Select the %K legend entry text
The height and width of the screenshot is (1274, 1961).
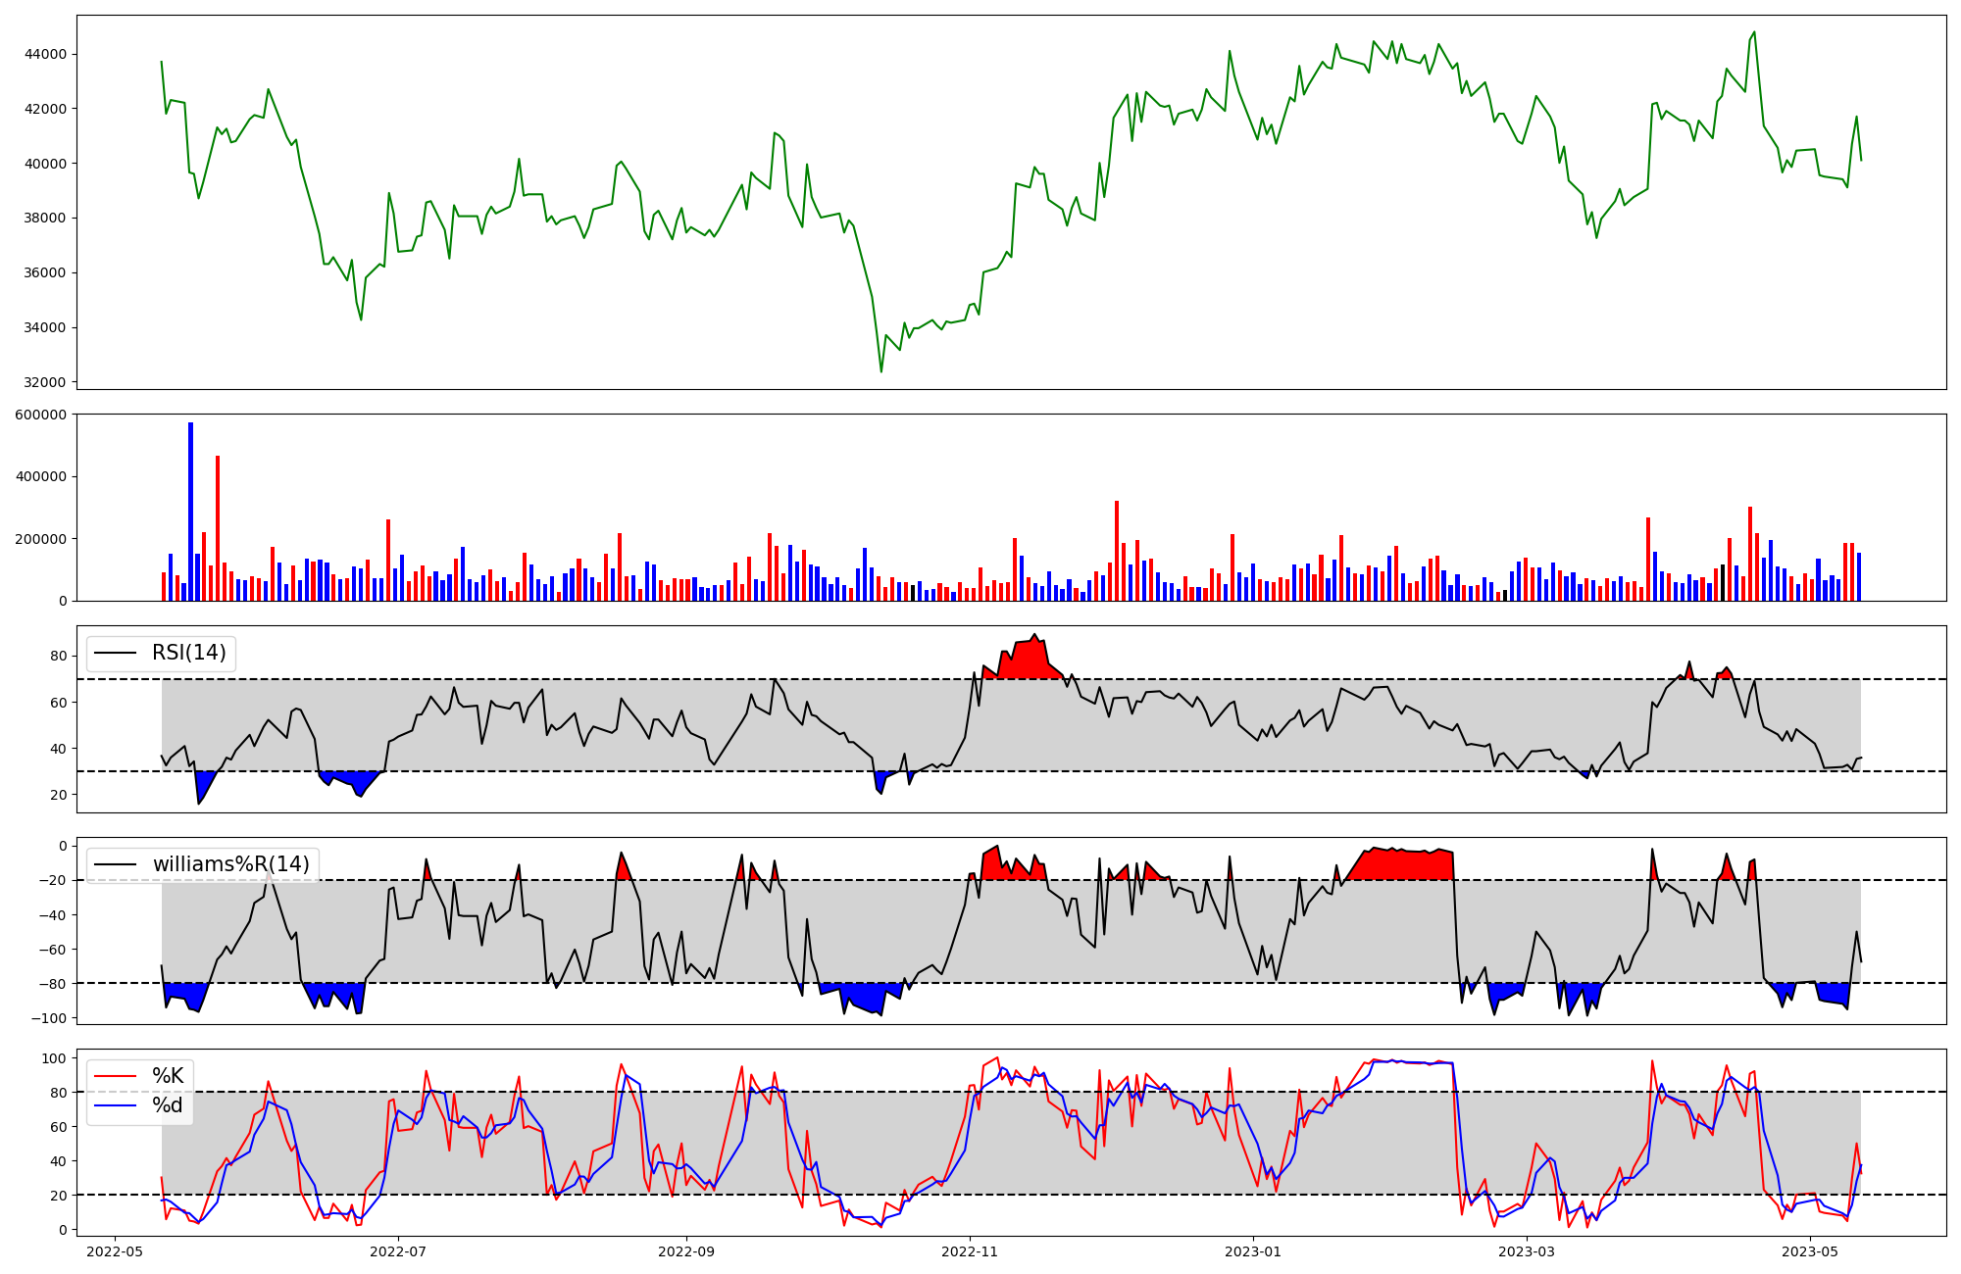click(x=168, y=1076)
